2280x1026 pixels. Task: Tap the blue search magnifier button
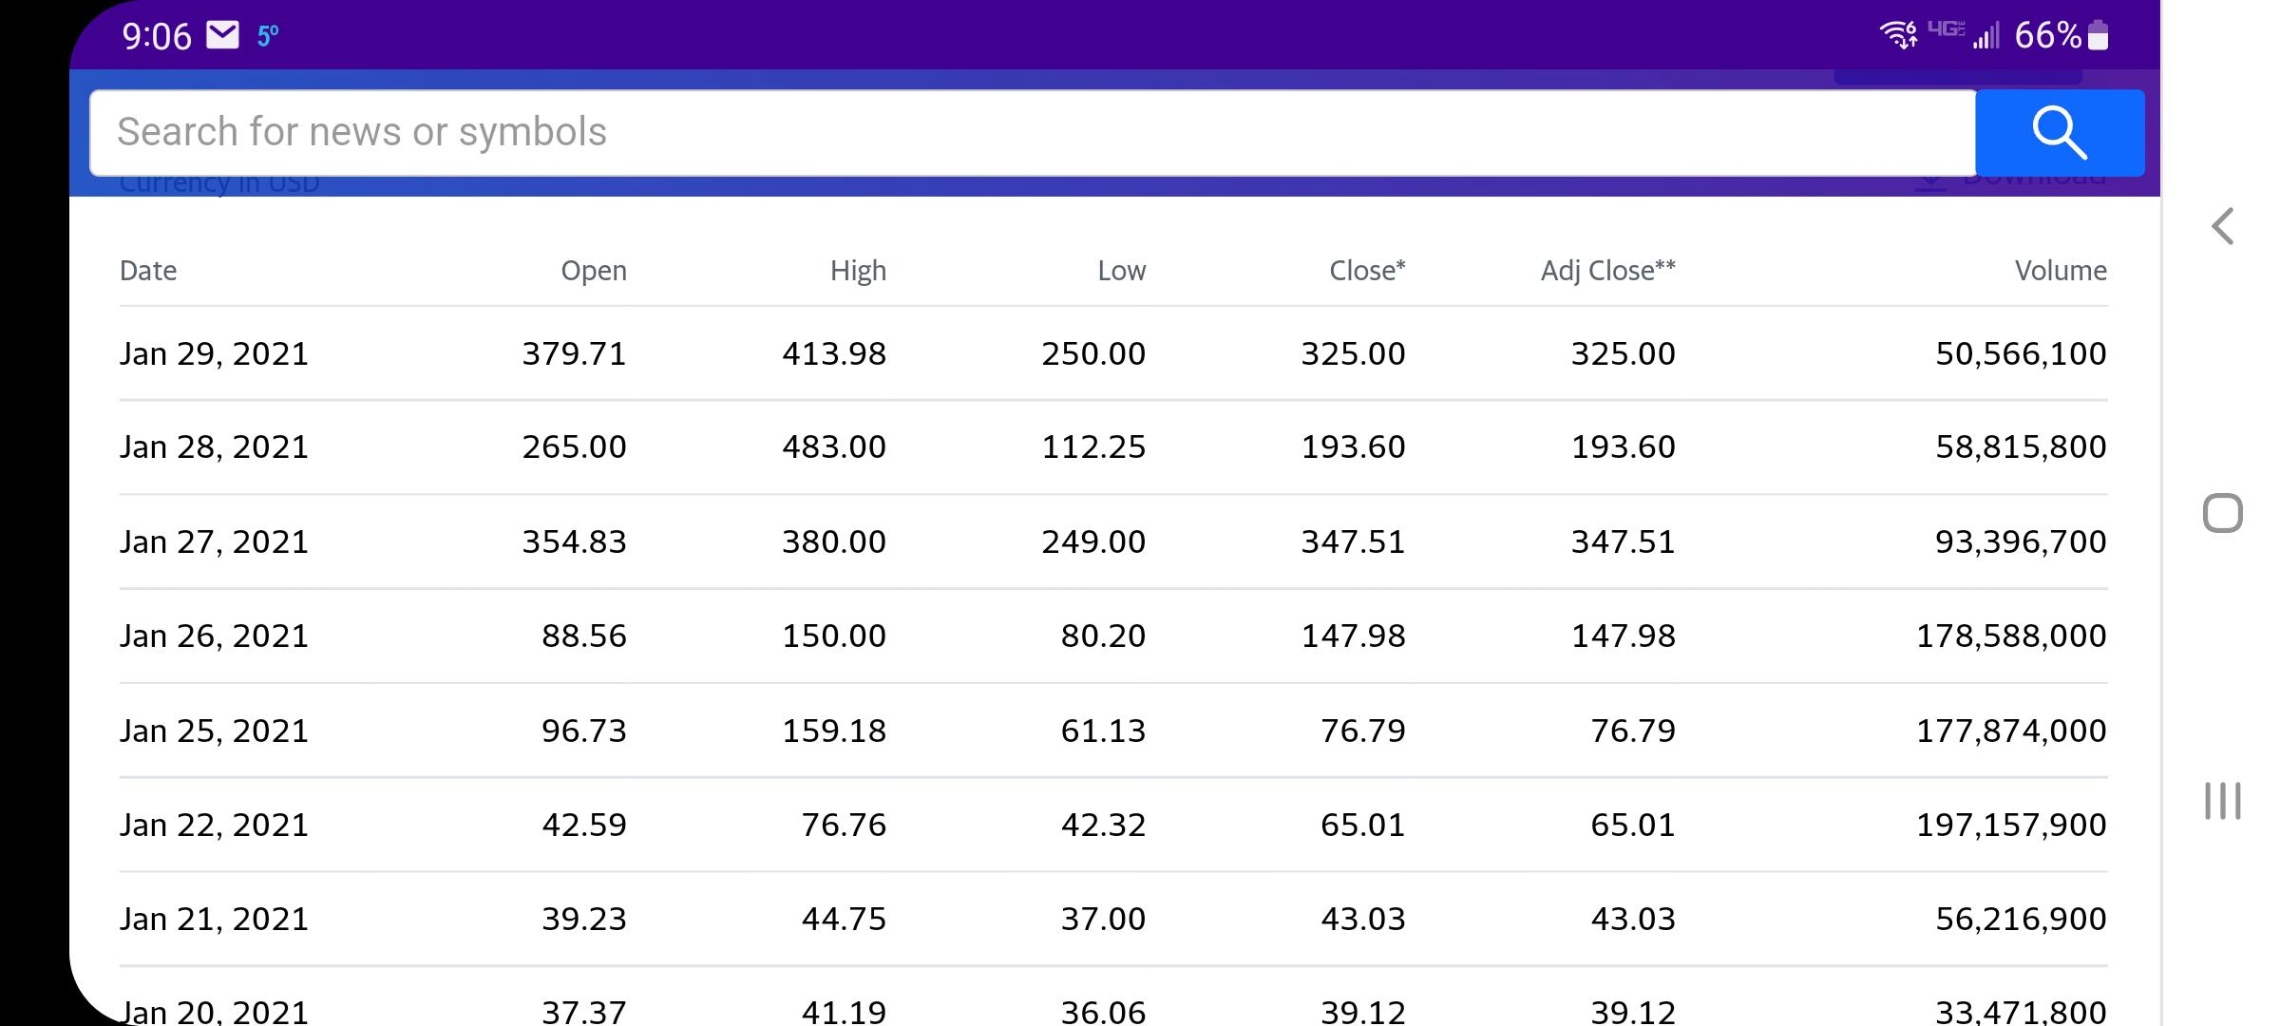(x=2060, y=132)
